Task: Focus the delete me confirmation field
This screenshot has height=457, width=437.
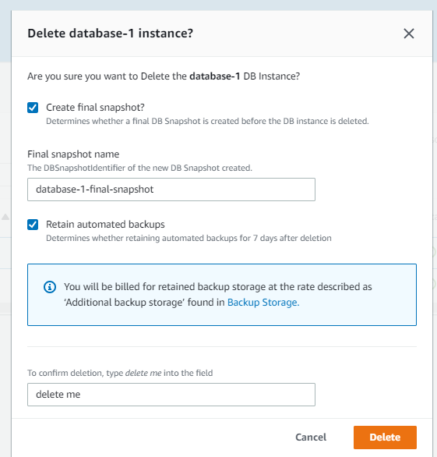Action: pyautogui.click(x=171, y=395)
